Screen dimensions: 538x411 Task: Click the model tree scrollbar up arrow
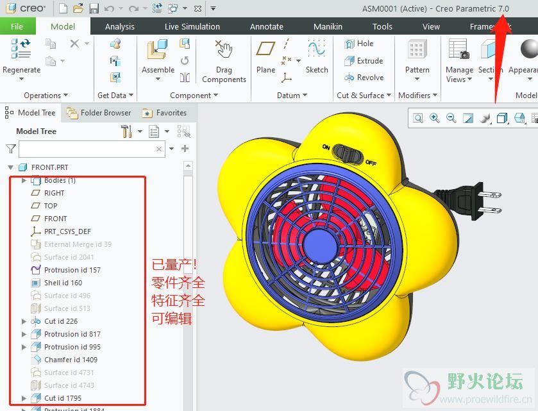click(x=188, y=166)
